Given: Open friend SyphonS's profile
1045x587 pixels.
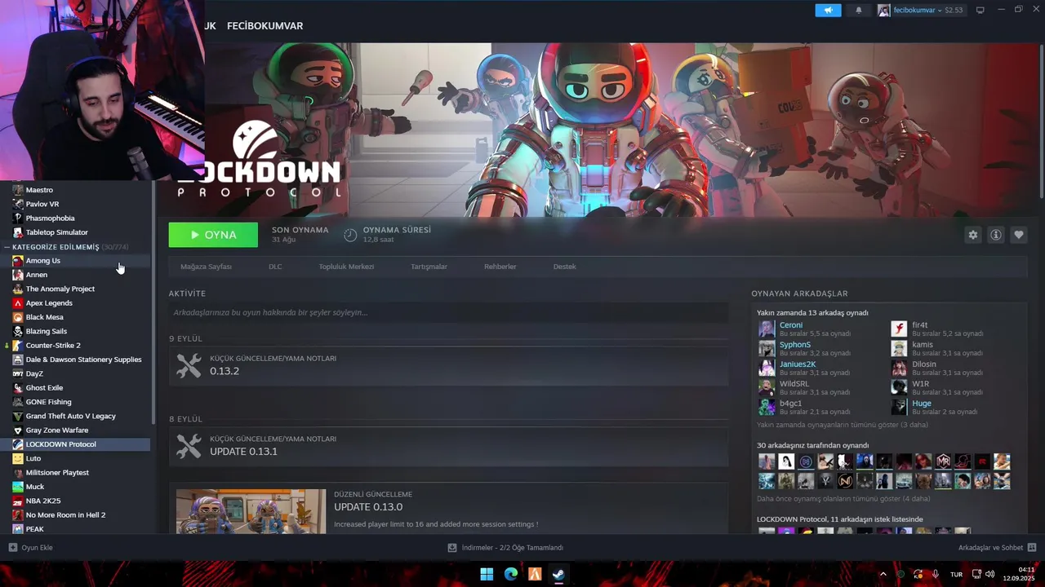Looking at the screenshot, I should click(795, 344).
